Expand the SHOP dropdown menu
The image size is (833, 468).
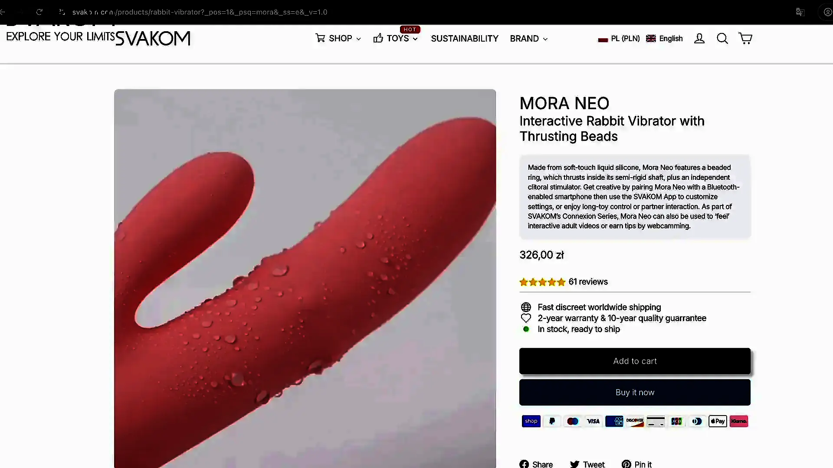coord(338,39)
